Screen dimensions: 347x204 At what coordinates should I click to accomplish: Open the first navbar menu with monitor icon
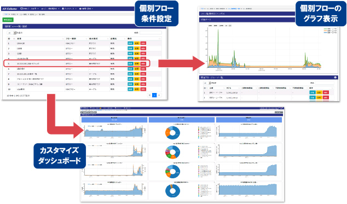[x=30, y=9]
